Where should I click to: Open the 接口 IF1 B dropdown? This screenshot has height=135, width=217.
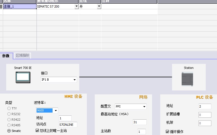pos(74,80)
